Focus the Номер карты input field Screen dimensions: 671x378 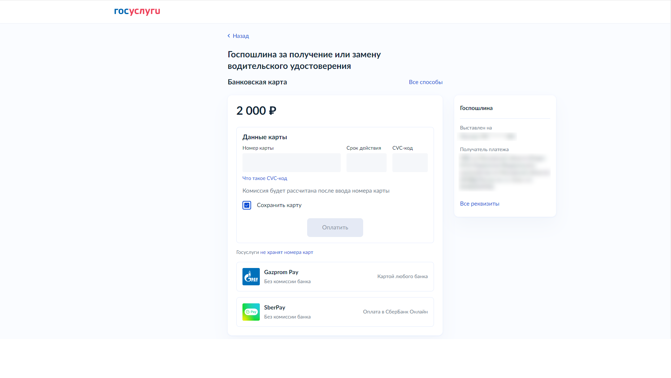coord(292,163)
